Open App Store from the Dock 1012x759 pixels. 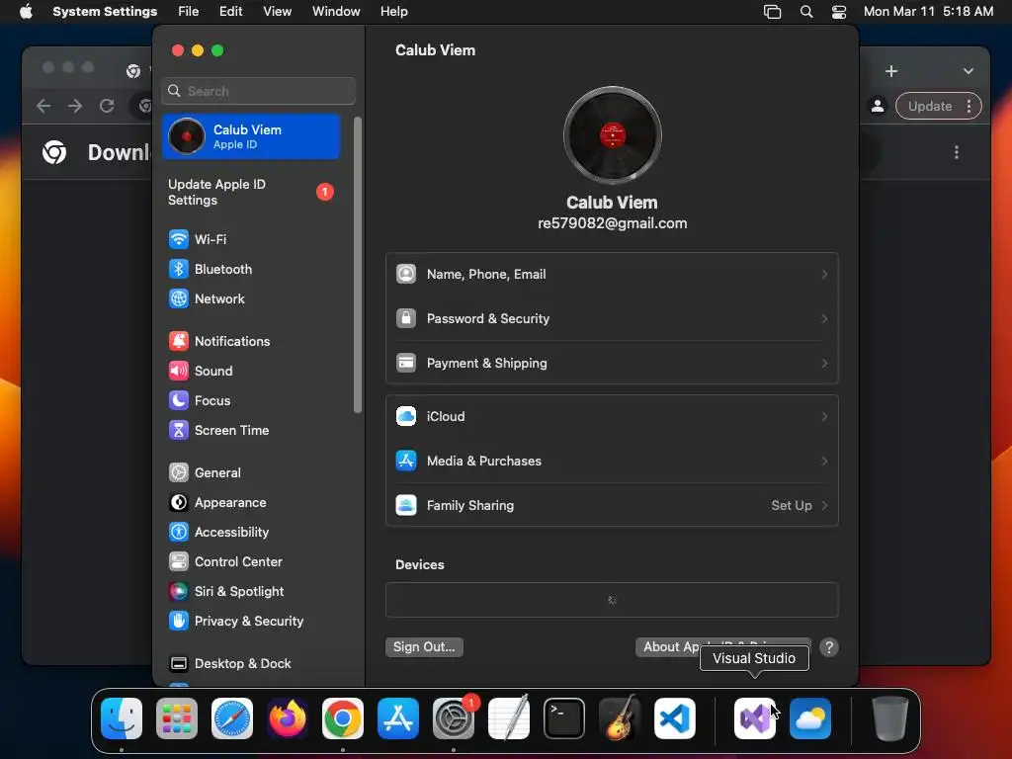click(x=398, y=718)
